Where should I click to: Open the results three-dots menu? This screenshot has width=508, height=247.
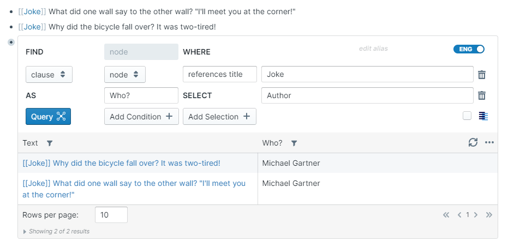tap(489, 143)
